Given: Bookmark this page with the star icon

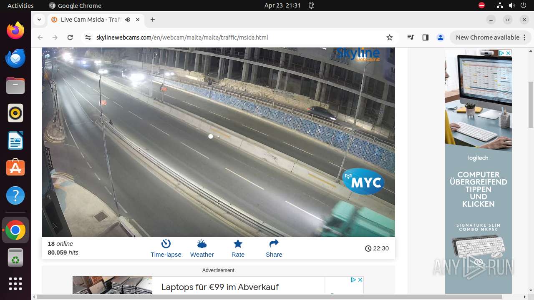Looking at the screenshot, I should (x=390, y=37).
